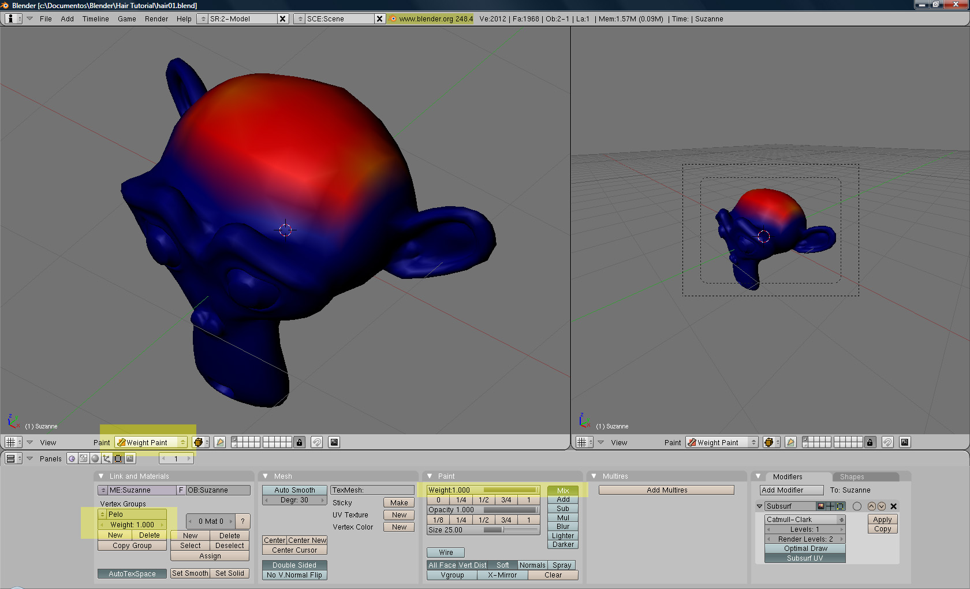Open the Help menu

pos(184,18)
